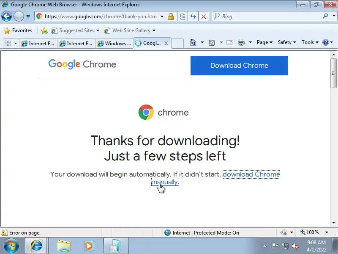Click the taskbar clock 9:08 AM
This screenshot has height=254, width=338.
pos(316,242)
